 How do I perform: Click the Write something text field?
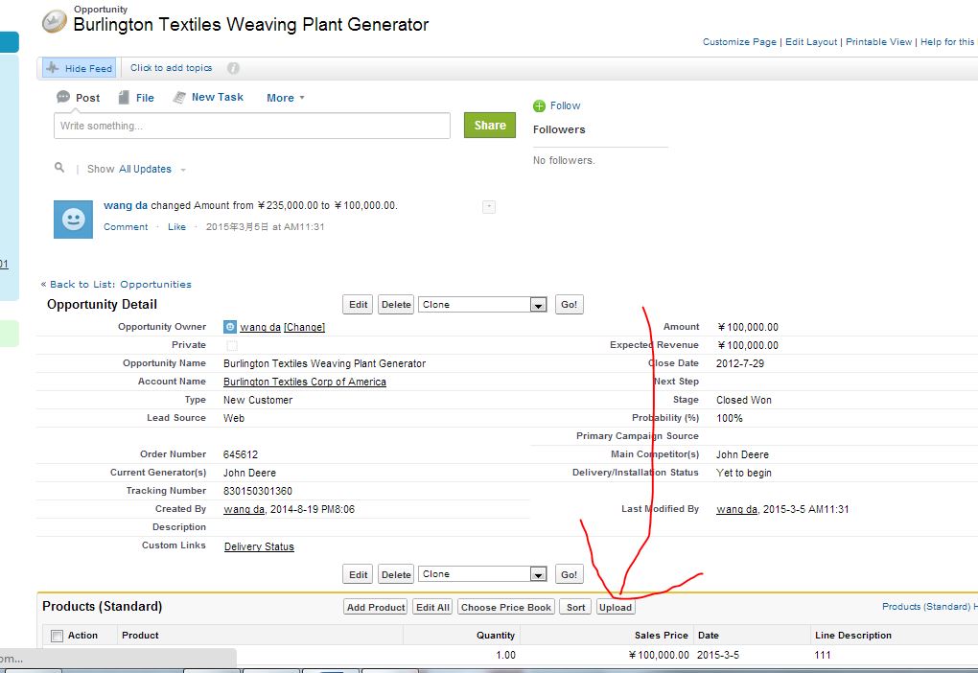pyautogui.click(x=252, y=126)
